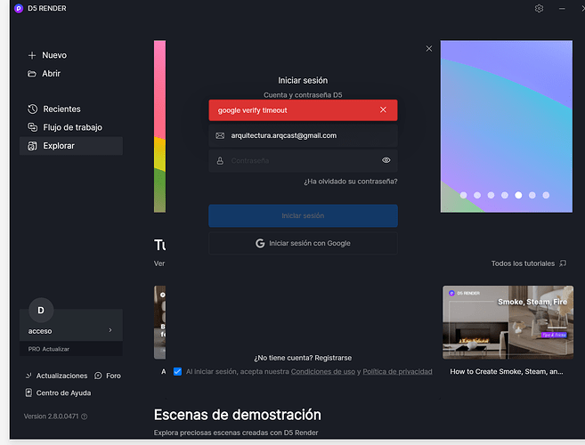Image resolution: width=585 pixels, height=445 pixels.
Task: Click the chat bubble icon beside Foro
Action: [98, 376]
